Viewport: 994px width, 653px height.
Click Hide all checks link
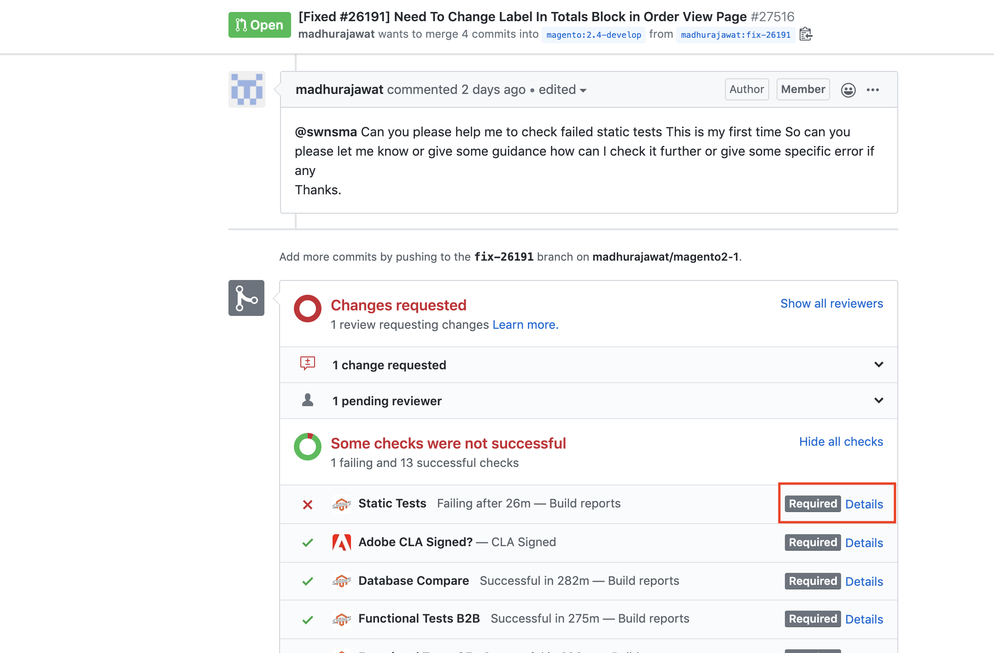(841, 442)
